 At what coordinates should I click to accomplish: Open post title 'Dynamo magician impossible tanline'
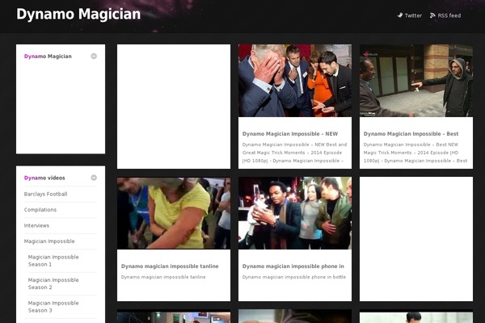(170, 266)
